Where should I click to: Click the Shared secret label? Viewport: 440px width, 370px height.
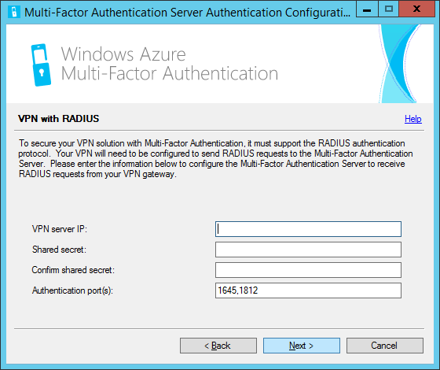click(59, 250)
